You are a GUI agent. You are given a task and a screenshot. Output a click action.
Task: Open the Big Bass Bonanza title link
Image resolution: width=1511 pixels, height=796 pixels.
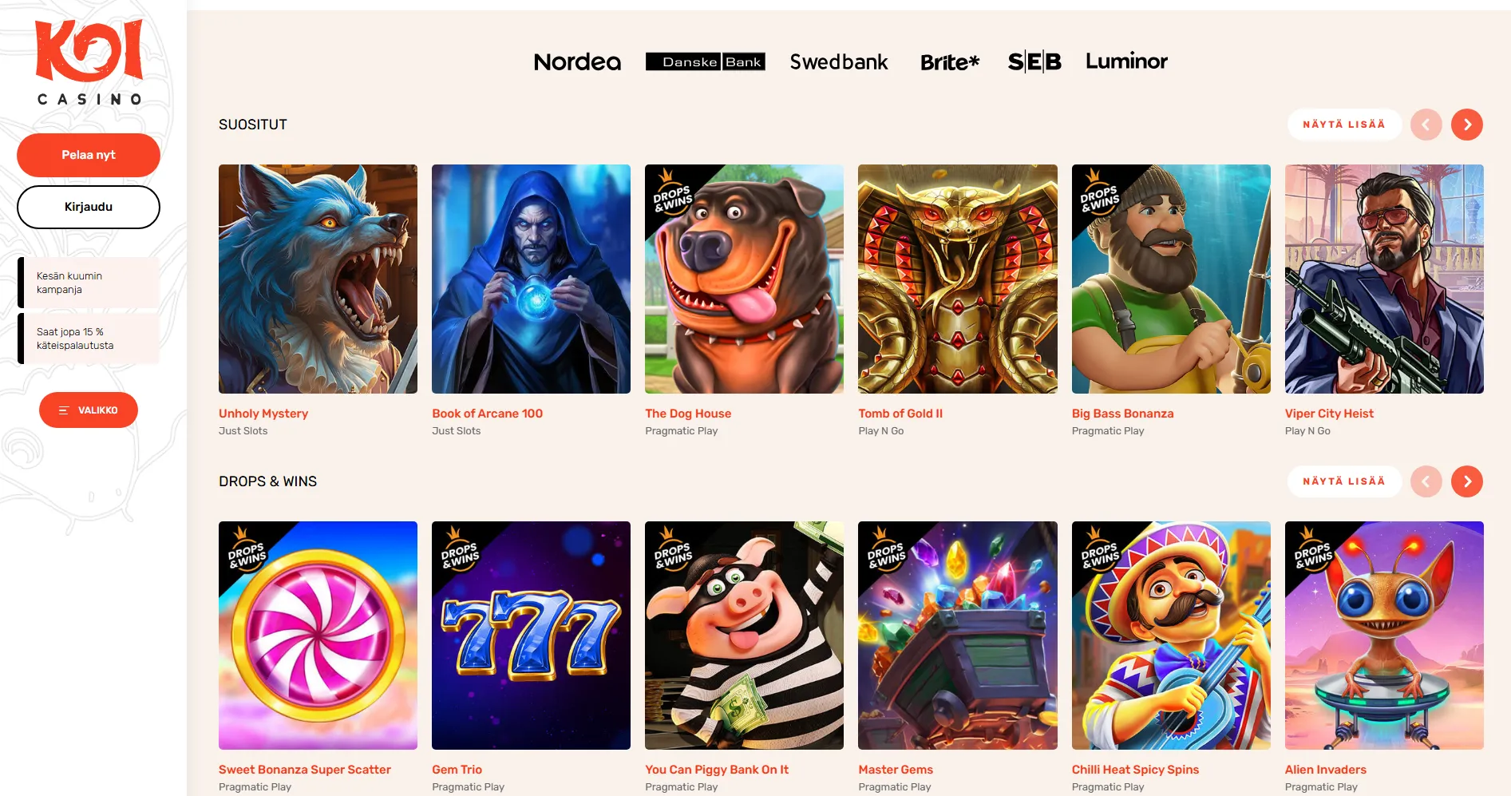tap(1122, 414)
